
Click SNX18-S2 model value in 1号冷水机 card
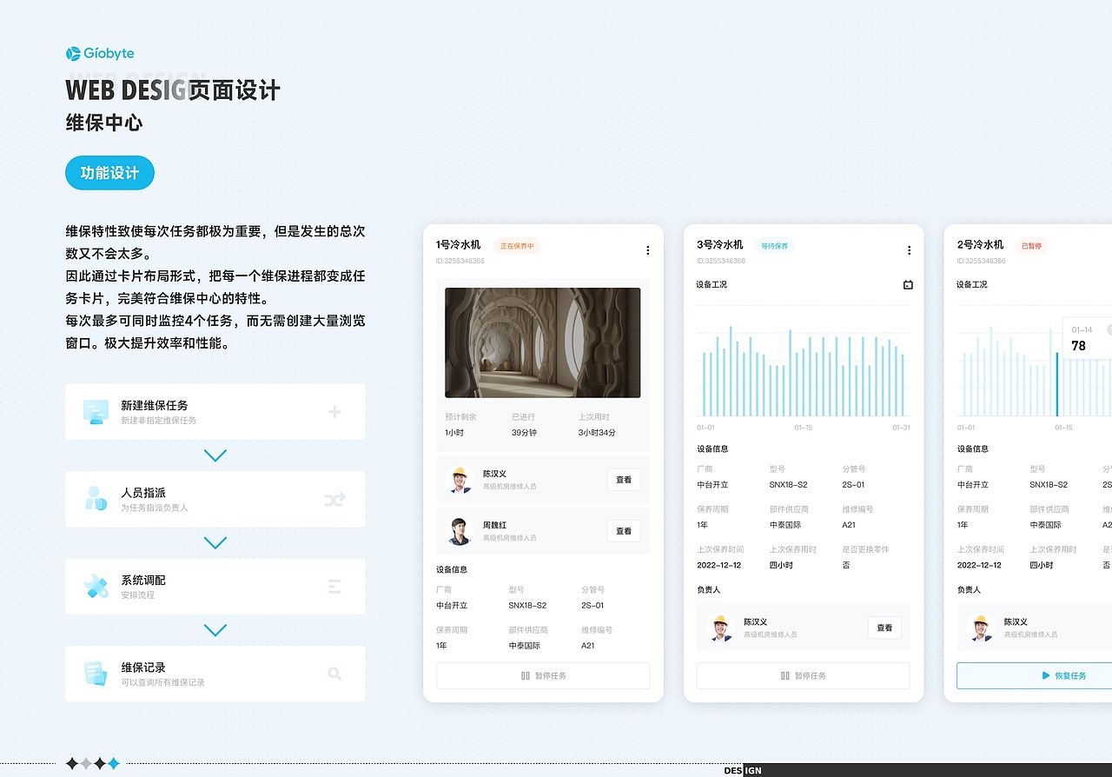[527, 606]
